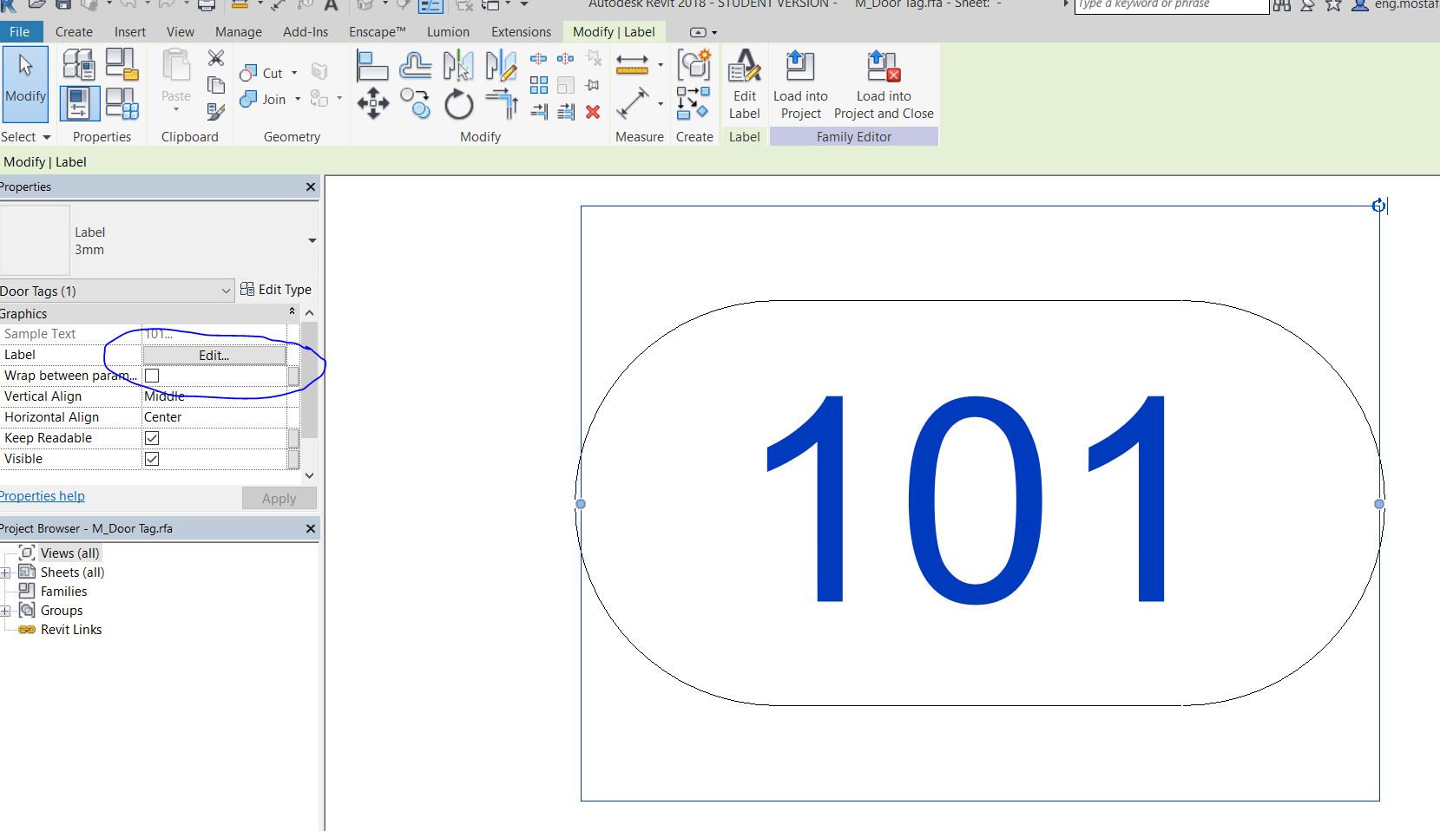Open the Manage menu tab
The width and height of the screenshot is (1440, 831).
coord(238,32)
